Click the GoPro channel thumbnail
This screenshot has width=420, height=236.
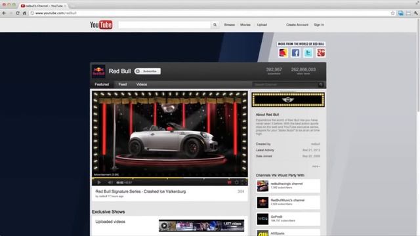click(262, 219)
